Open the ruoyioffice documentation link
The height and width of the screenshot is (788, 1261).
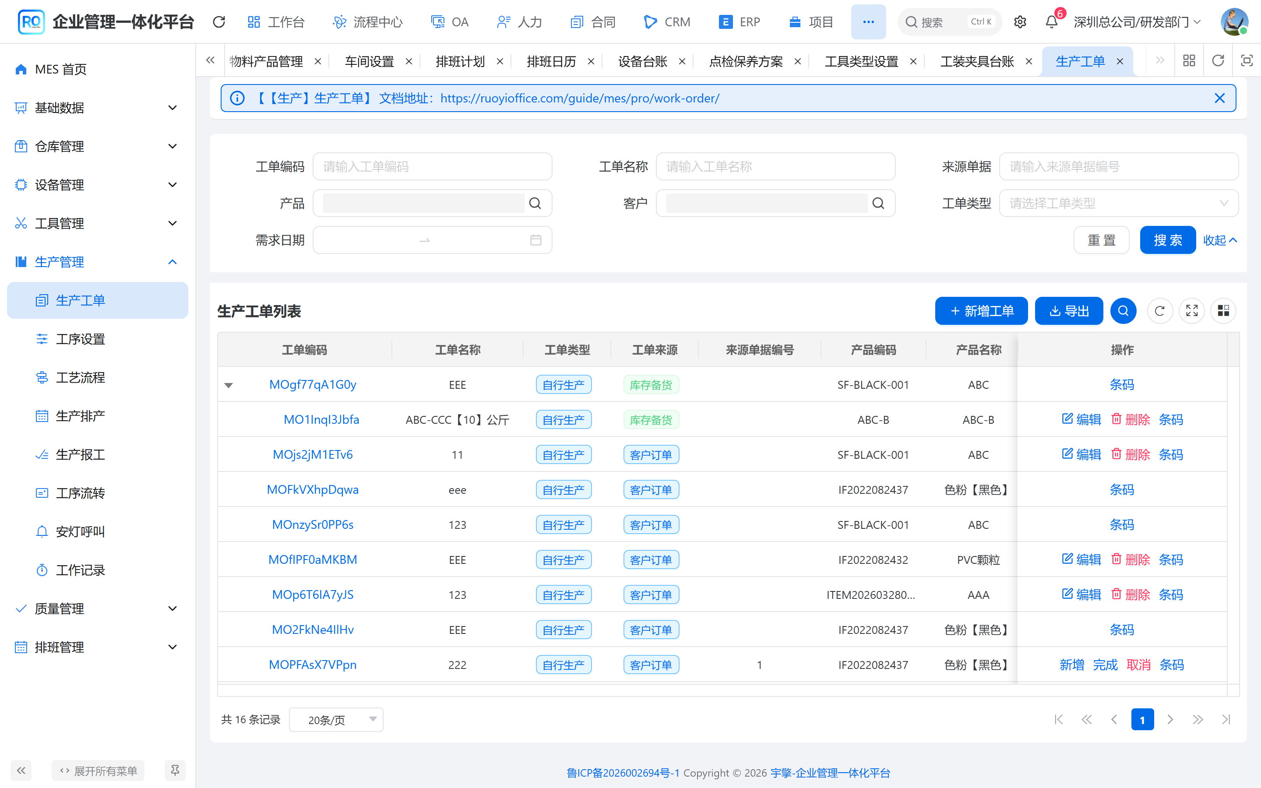tap(579, 98)
